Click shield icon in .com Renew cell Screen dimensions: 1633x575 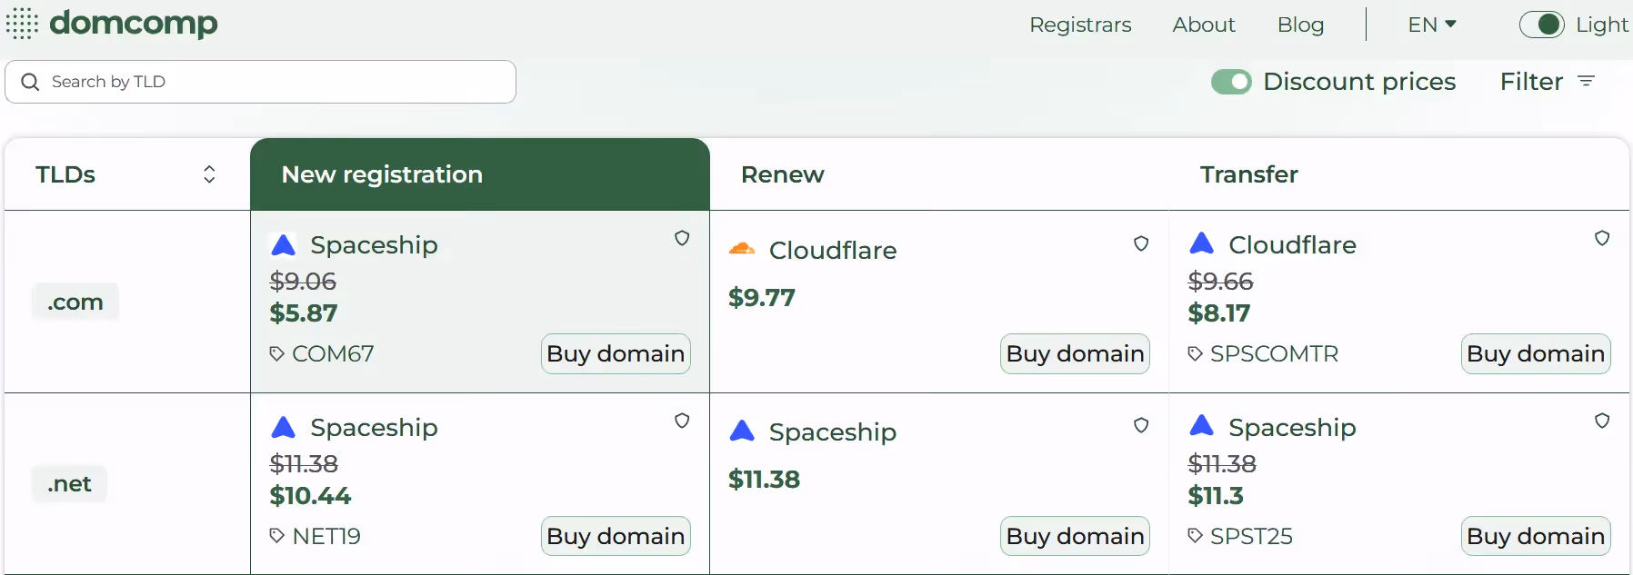[x=1141, y=243]
